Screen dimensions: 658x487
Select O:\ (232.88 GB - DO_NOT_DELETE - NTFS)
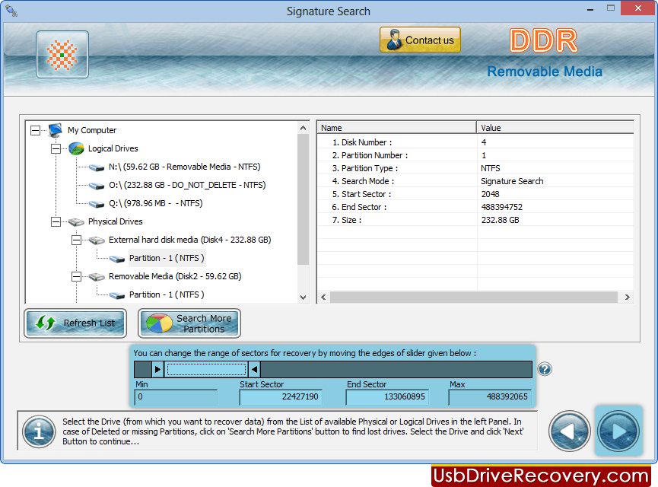pyautogui.click(x=187, y=185)
